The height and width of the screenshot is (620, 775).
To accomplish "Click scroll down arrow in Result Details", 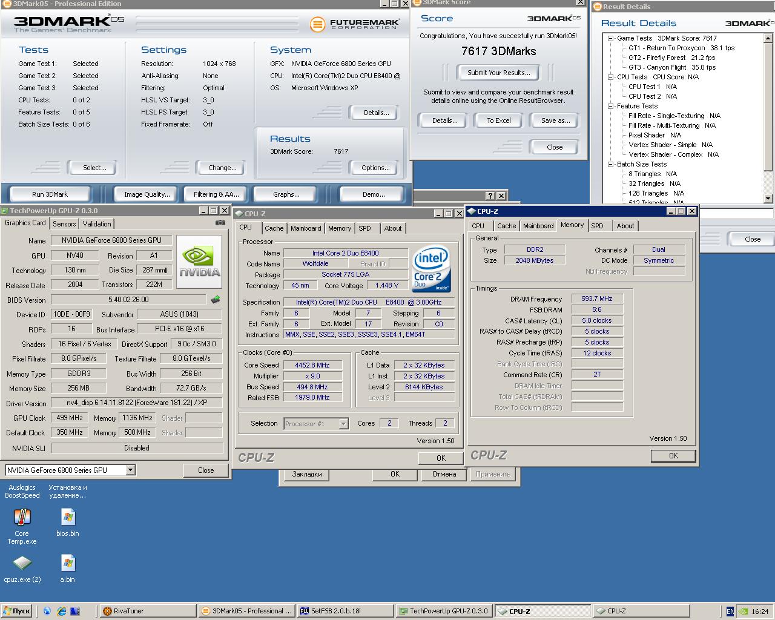I will (768, 199).
